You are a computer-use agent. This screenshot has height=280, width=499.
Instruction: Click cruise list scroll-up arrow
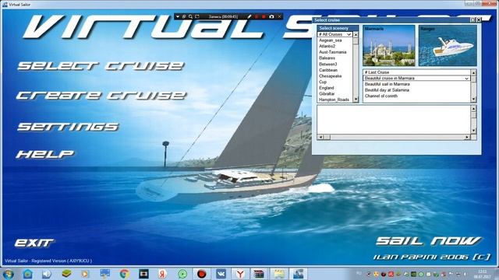473,72
